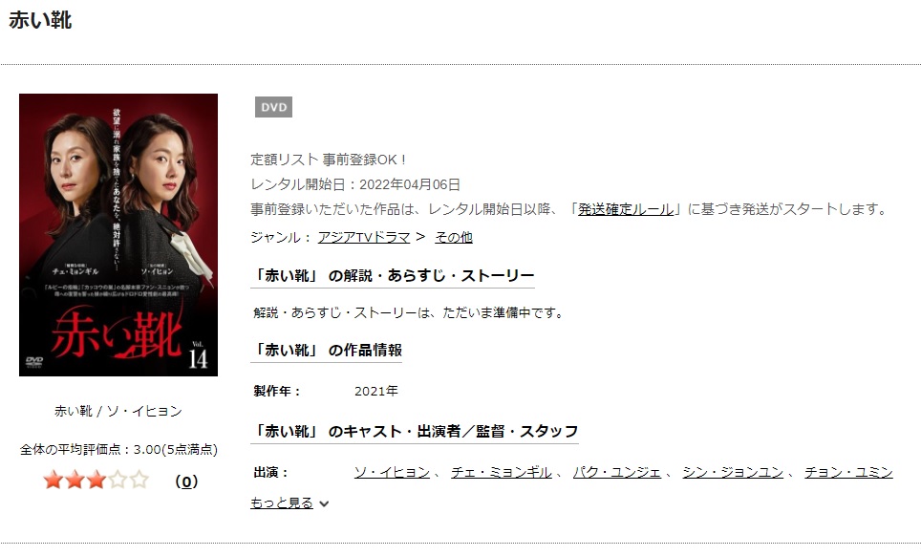
Task: Click the 赤い靴 page title heading
Action: coord(40,21)
